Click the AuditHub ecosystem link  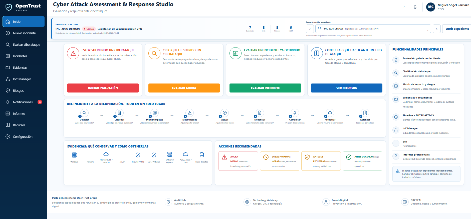(x=184, y=202)
